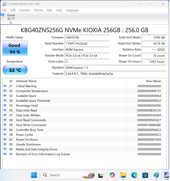
Task: Open the Language menu
Action: pos(72,10)
